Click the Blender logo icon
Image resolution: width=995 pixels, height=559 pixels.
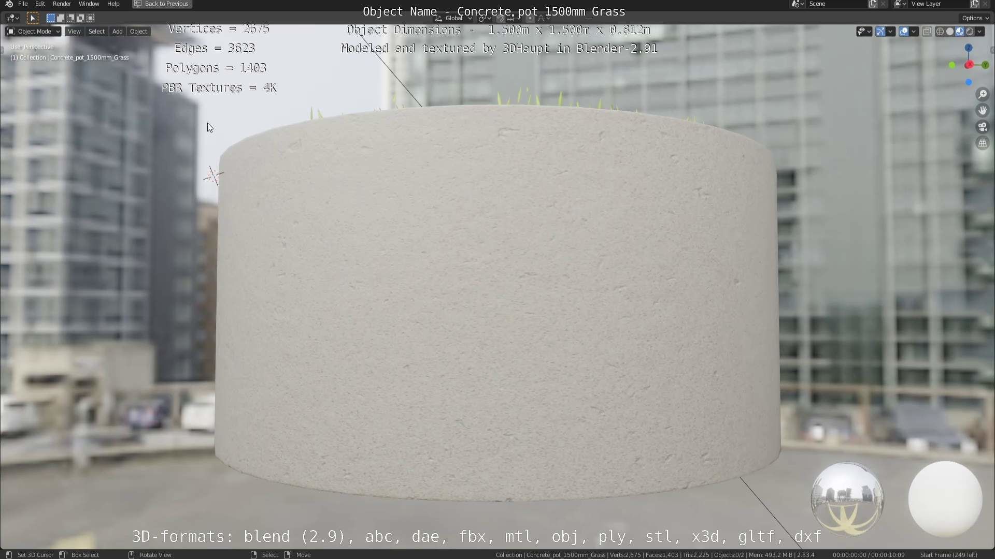(x=8, y=4)
